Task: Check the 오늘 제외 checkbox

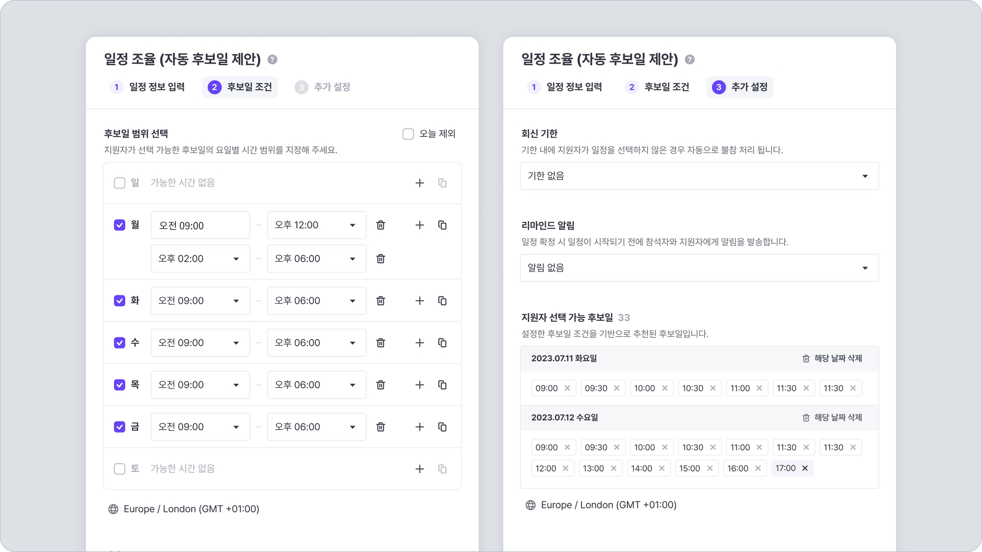Action: tap(408, 134)
